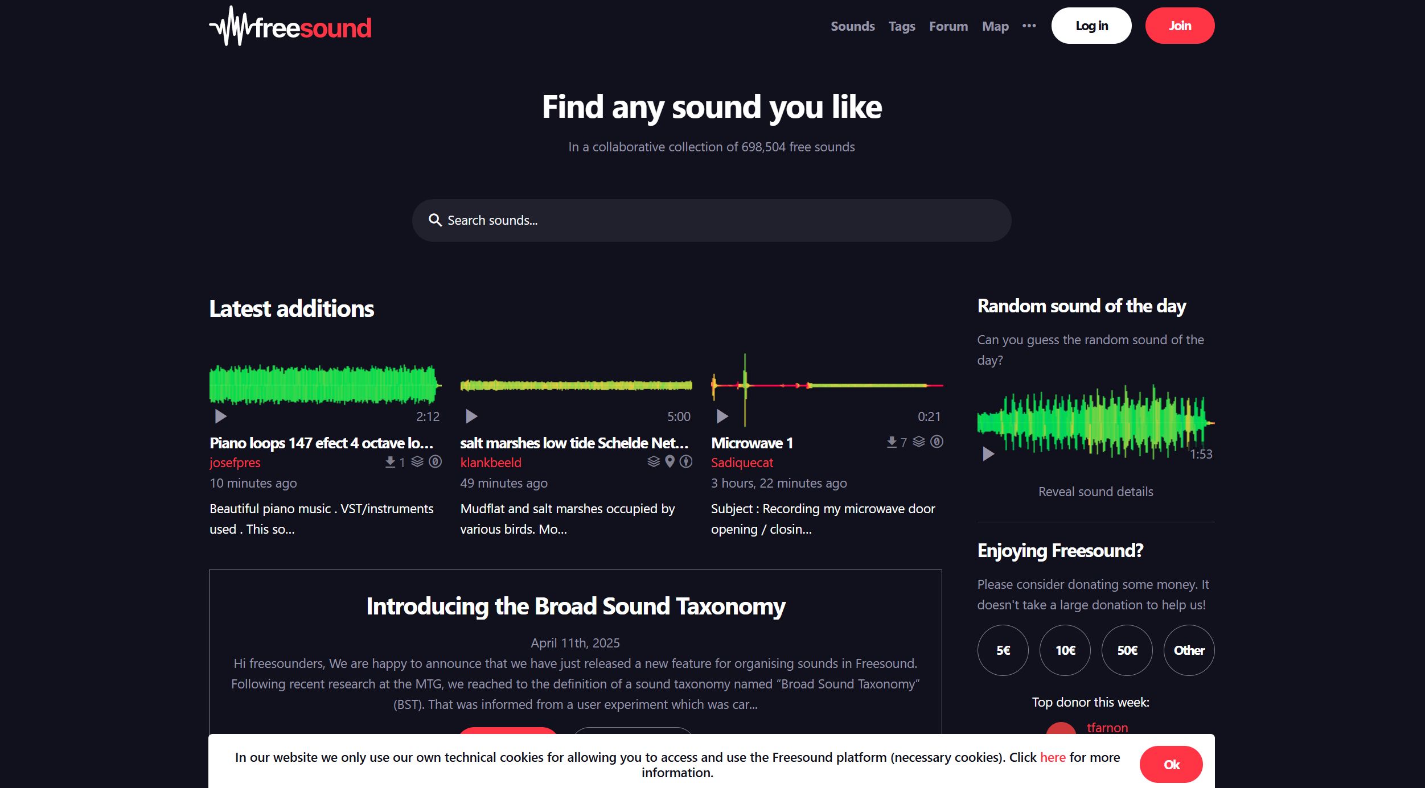This screenshot has width=1425, height=788.
Task: Play the salt marshes low tide sound
Action: [471, 416]
